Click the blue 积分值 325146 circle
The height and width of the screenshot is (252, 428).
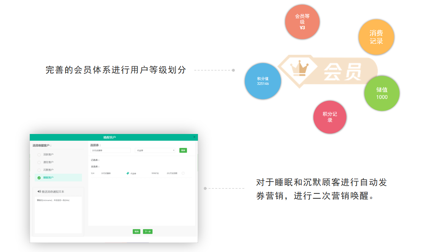point(263,81)
